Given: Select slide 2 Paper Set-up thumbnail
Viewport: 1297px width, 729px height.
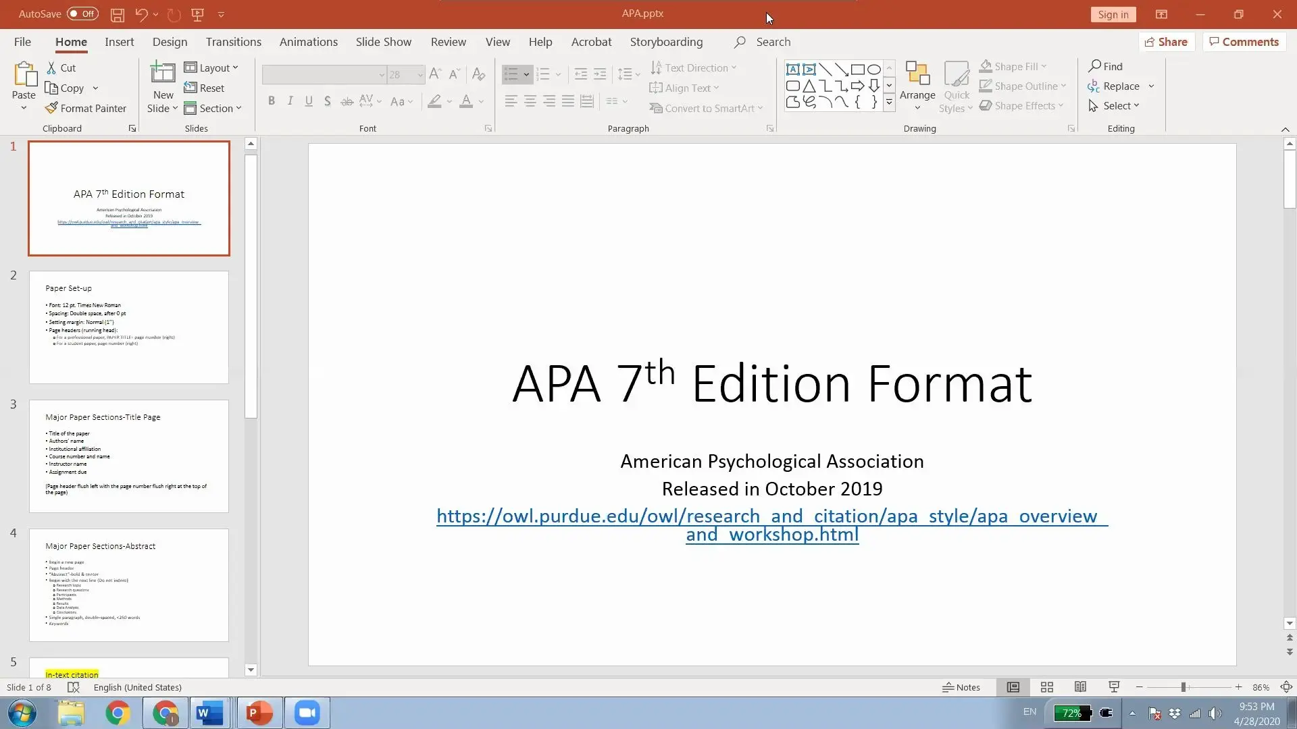Looking at the screenshot, I should (x=129, y=327).
